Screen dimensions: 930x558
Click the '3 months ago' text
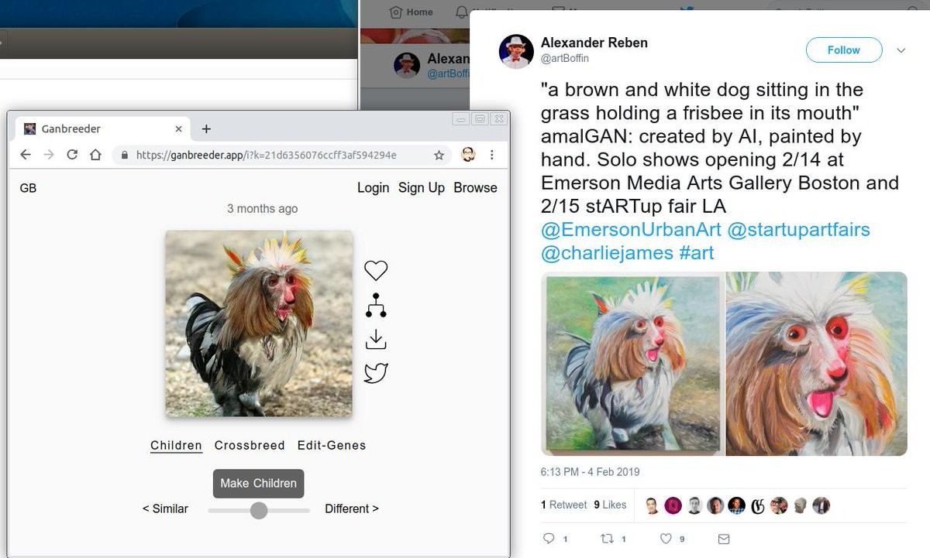tap(262, 209)
